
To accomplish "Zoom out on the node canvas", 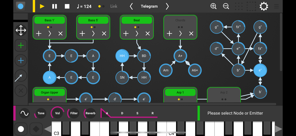I will pos(226,6).
